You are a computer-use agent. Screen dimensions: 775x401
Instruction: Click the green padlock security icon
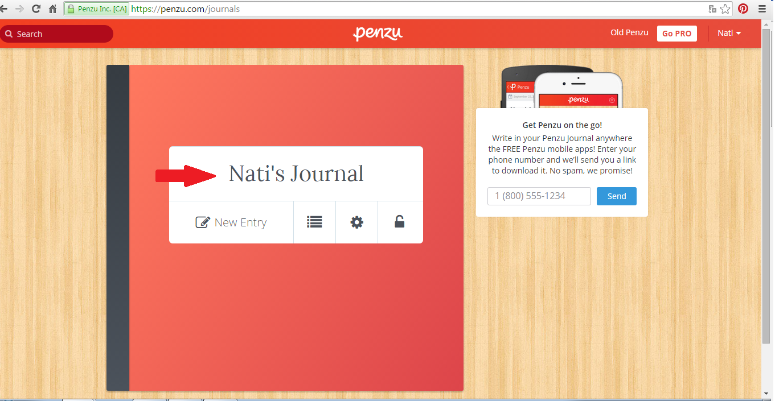[71, 9]
